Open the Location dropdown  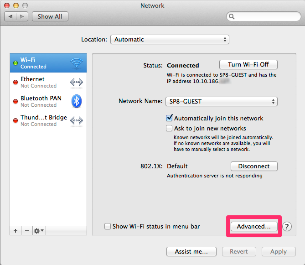click(170, 40)
